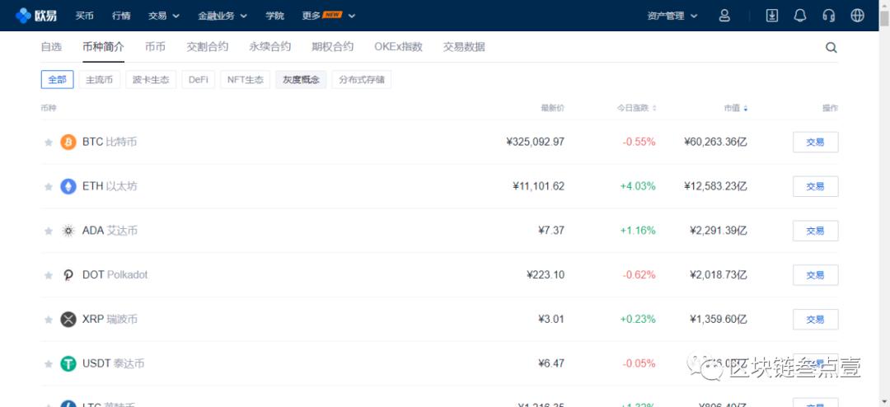Click the search magnifier icon

831,47
